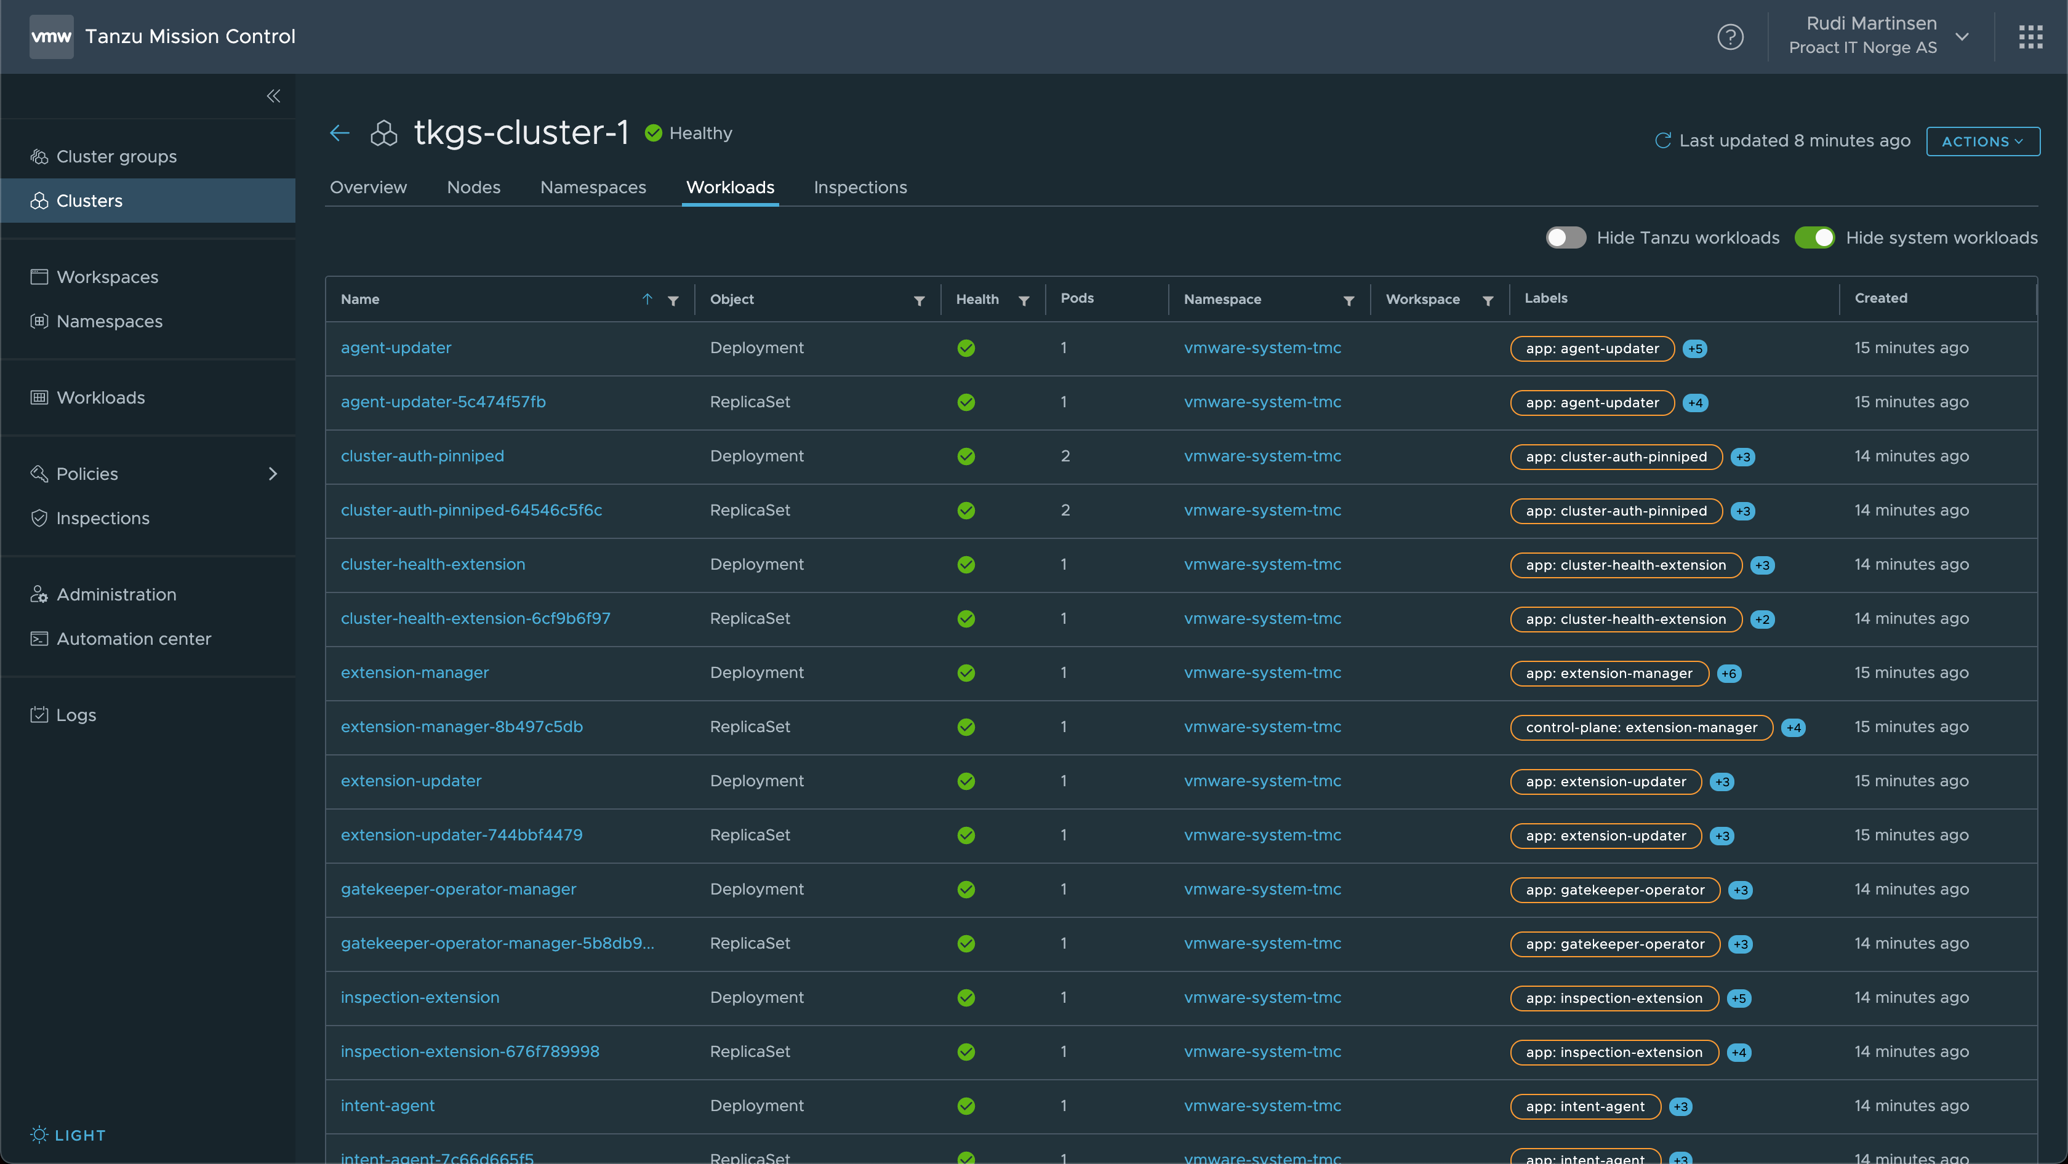Collapse the sidebar with double chevron

point(274,96)
